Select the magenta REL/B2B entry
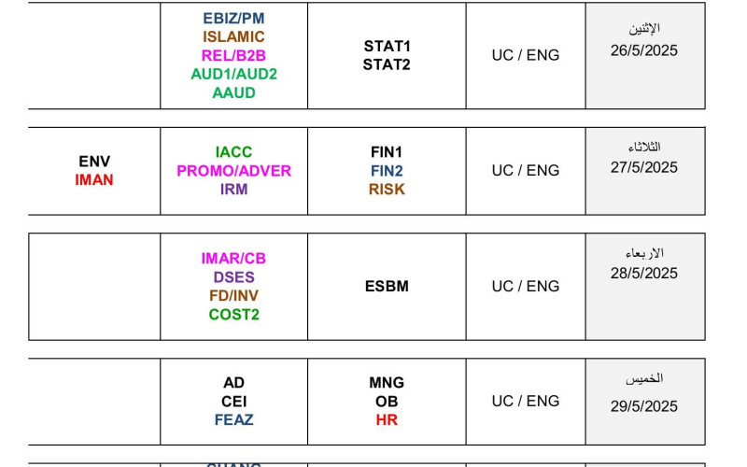 pos(233,55)
